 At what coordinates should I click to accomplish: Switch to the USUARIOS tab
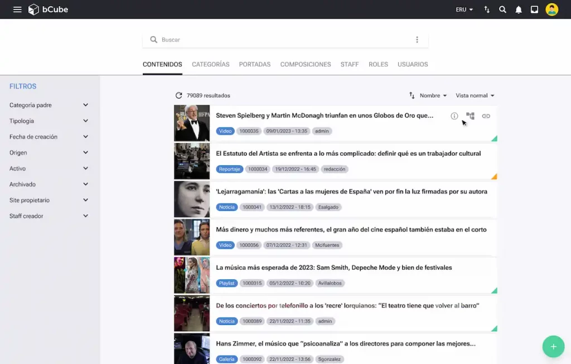pos(413,65)
